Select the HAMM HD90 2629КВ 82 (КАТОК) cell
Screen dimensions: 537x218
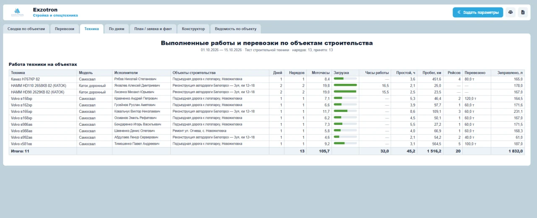coord(43,92)
